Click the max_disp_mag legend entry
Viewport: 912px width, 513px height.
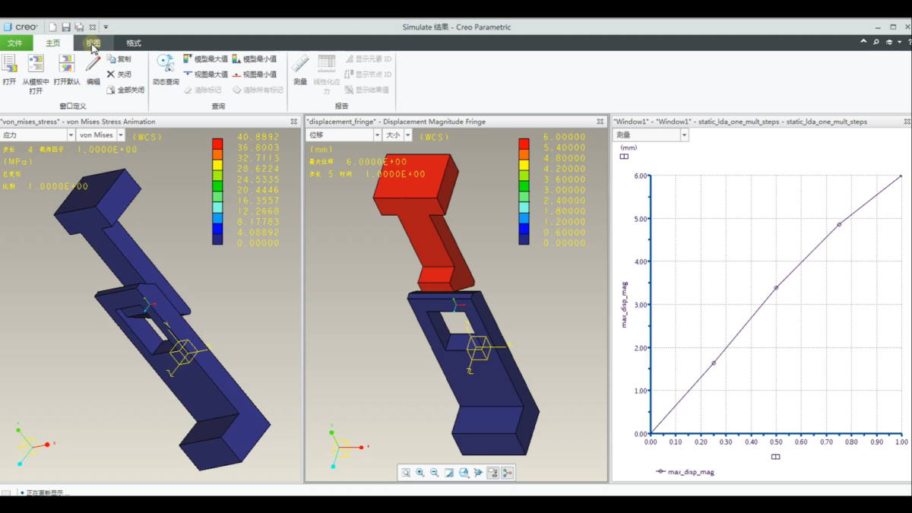tap(684, 472)
